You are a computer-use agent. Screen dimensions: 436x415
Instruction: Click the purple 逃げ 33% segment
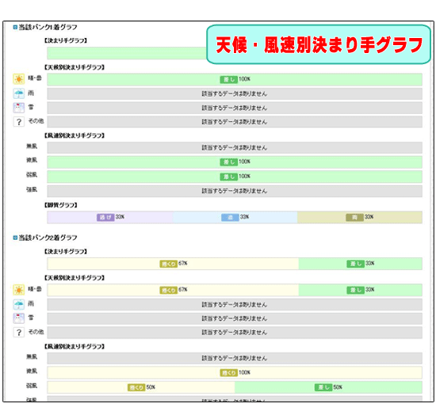click(x=110, y=217)
